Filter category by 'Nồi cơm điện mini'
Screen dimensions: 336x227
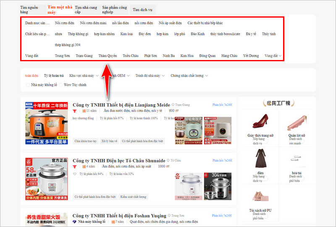coord(93,23)
